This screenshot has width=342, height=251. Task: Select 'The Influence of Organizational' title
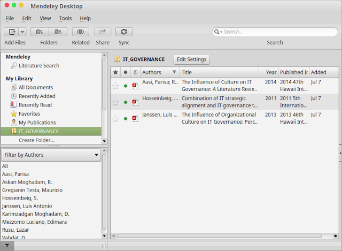pyautogui.click(x=219, y=115)
